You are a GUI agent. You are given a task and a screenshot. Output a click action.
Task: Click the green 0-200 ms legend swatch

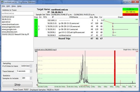(x=130, y=9)
